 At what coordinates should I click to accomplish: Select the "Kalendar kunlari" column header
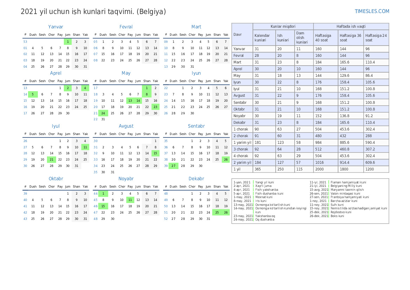[263, 38]
